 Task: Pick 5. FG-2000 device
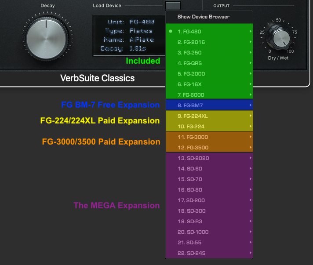(209, 74)
